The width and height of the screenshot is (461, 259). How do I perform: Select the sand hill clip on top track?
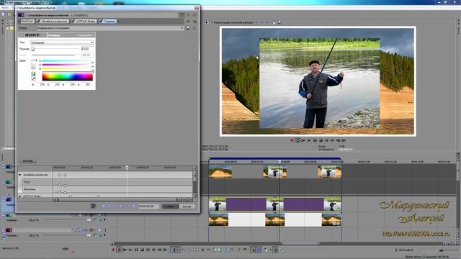(x=220, y=172)
